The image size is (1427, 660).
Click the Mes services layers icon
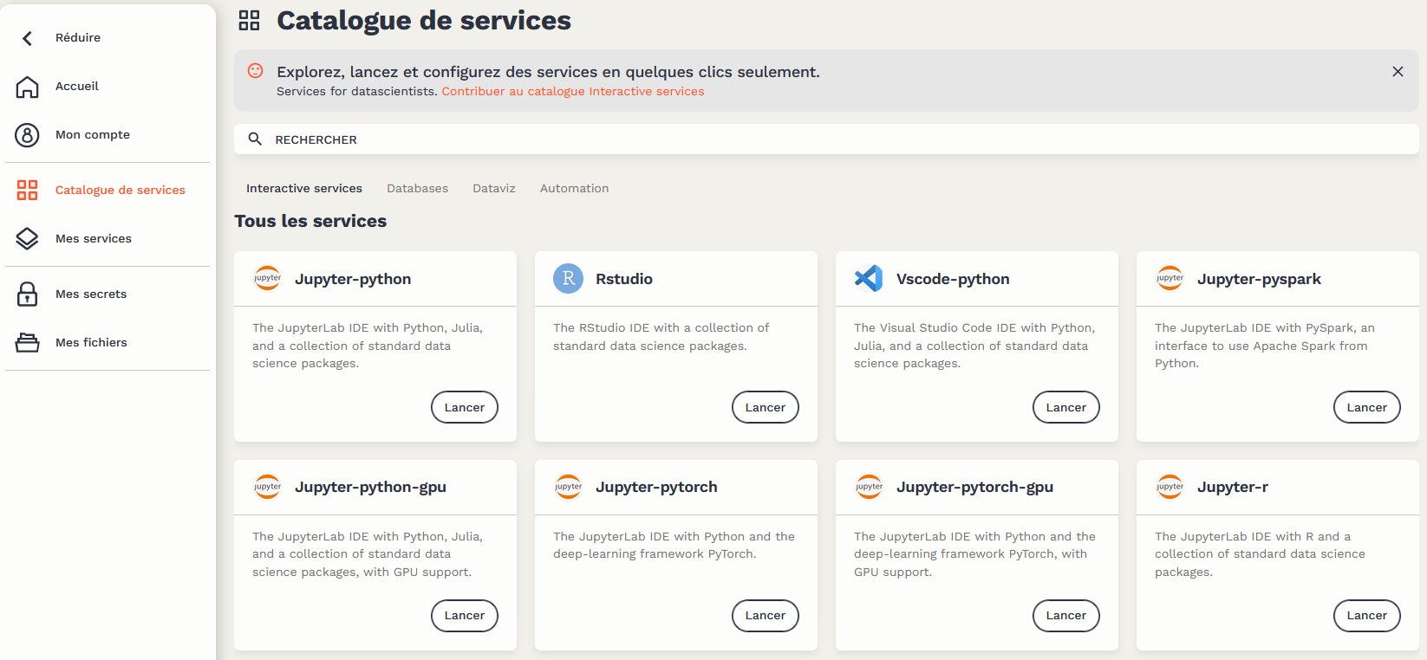pyautogui.click(x=28, y=239)
